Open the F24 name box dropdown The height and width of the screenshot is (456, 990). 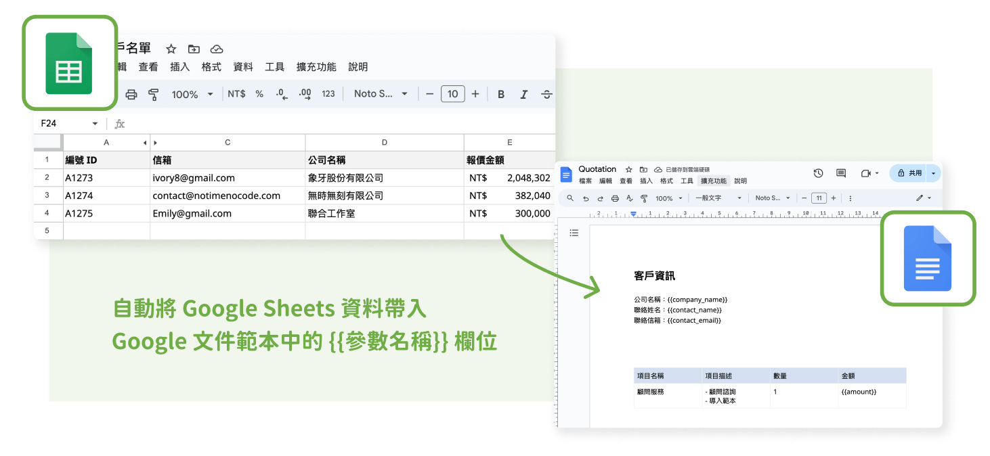[x=95, y=124]
